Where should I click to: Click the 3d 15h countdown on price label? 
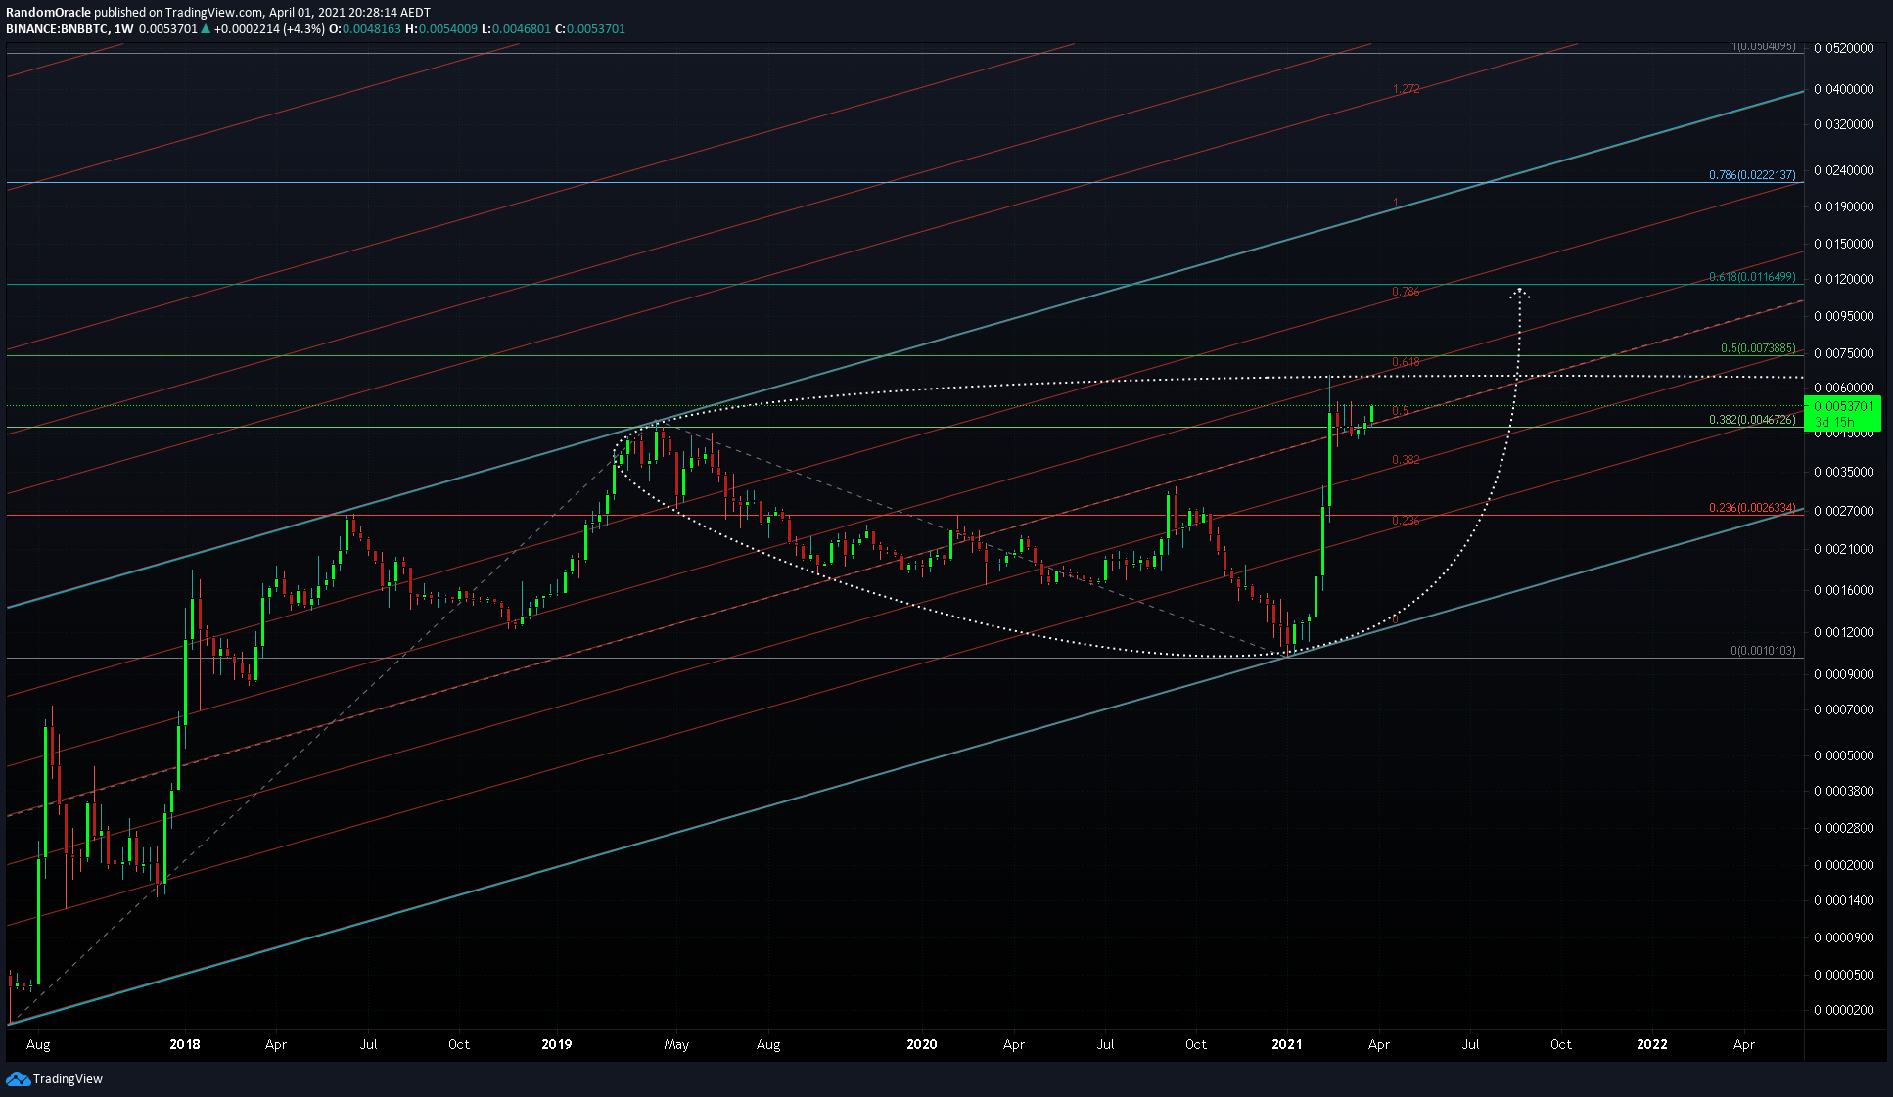(x=1834, y=422)
